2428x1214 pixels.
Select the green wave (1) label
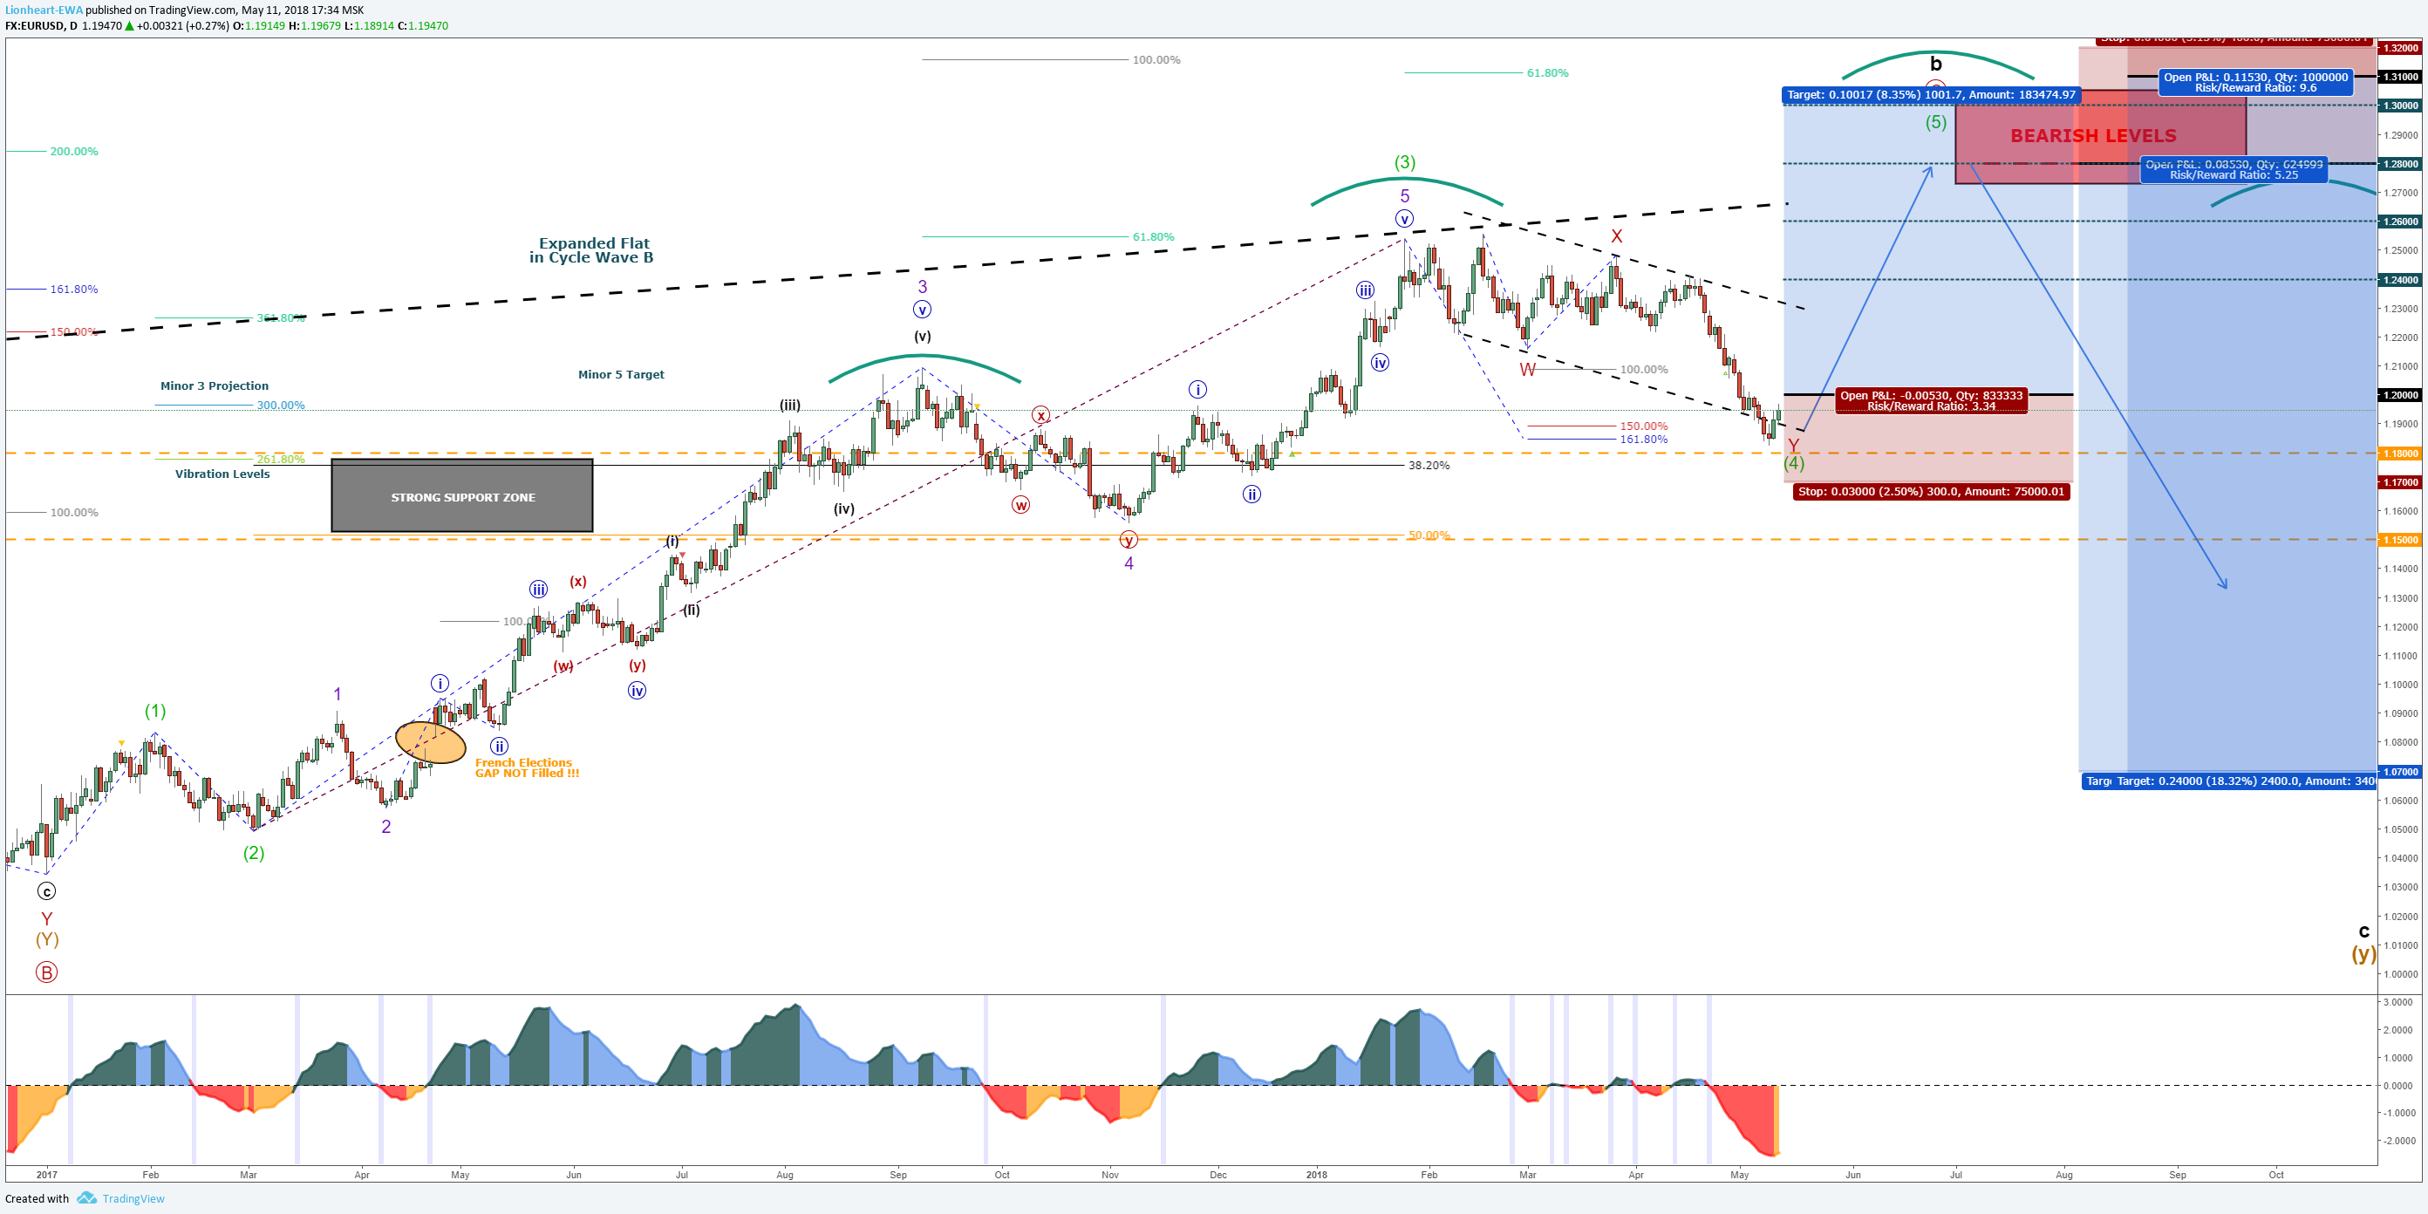[x=155, y=711]
